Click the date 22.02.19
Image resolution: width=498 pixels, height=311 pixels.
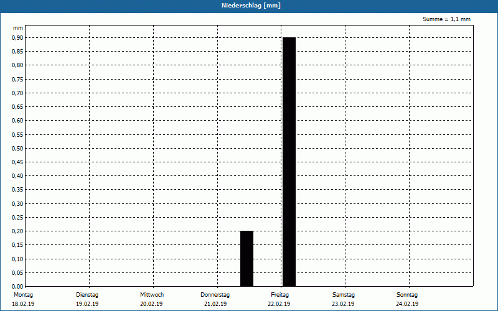(279, 304)
